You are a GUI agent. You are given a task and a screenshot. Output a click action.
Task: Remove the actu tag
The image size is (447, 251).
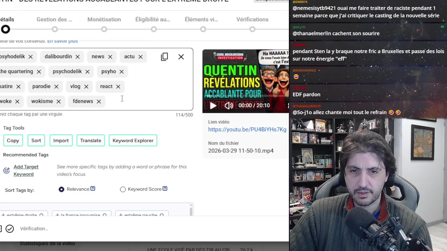tap(140, 57)
